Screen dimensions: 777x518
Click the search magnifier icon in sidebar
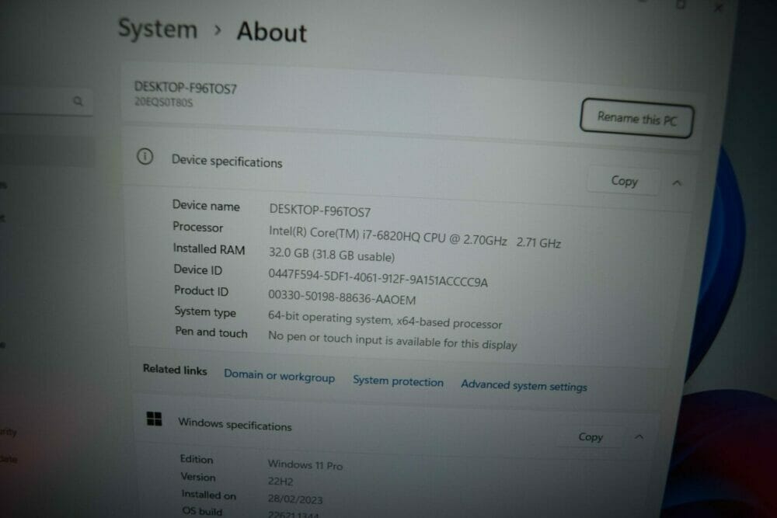coord(78,101)
